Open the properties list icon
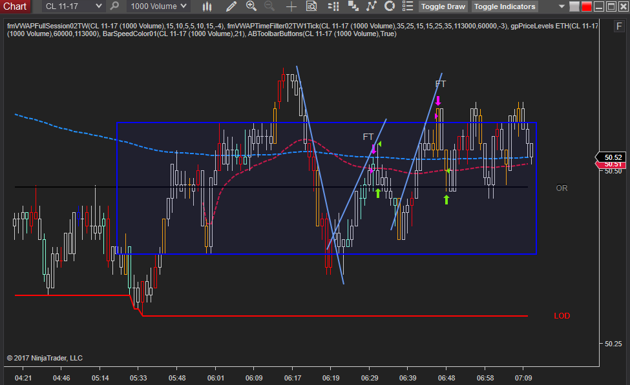Image resolution: width=630 pixels, height=385 pixels. [x=408, y=6]
